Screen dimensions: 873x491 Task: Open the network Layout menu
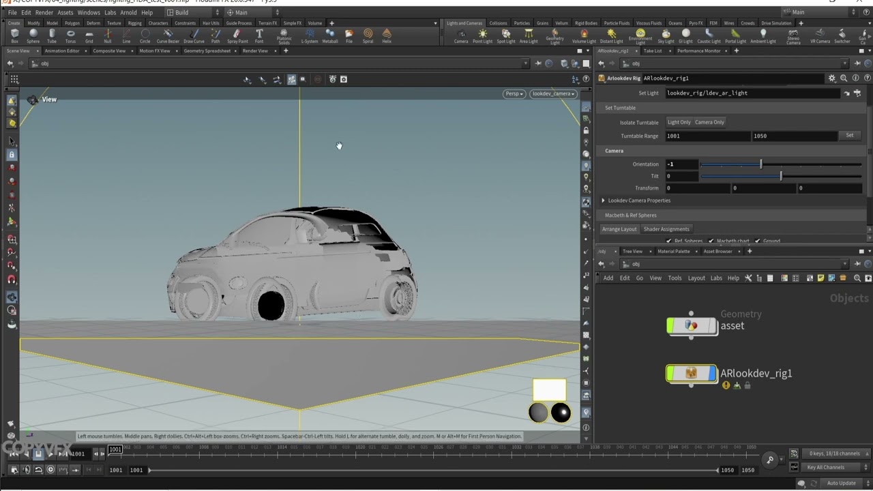(696, 278)
